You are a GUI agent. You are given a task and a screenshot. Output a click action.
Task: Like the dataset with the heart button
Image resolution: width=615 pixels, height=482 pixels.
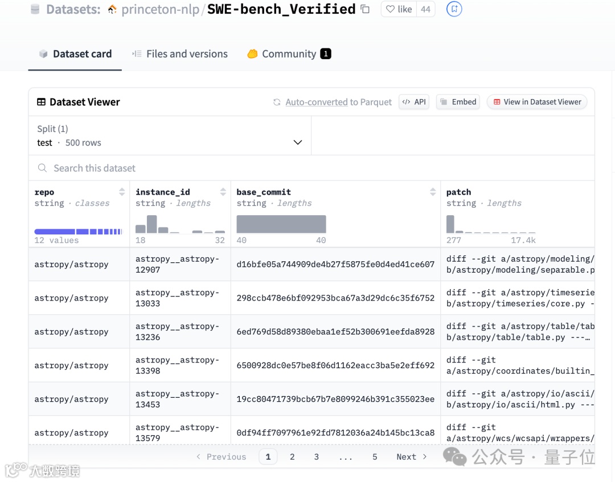pyautogui.click(x=399, y=9)
